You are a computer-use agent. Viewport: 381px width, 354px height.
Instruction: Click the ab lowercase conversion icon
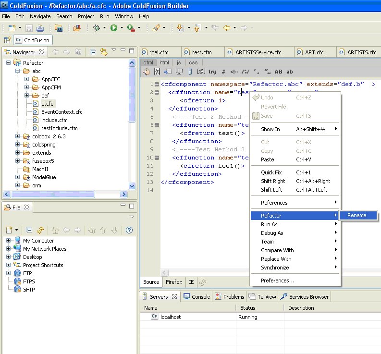click(x=289, y=72)
